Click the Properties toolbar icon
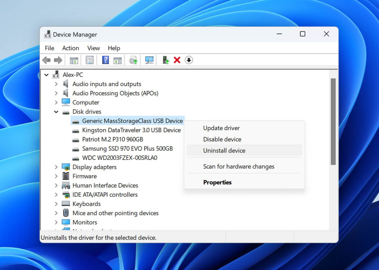This screenshot has height=270, width=379. 90,60
